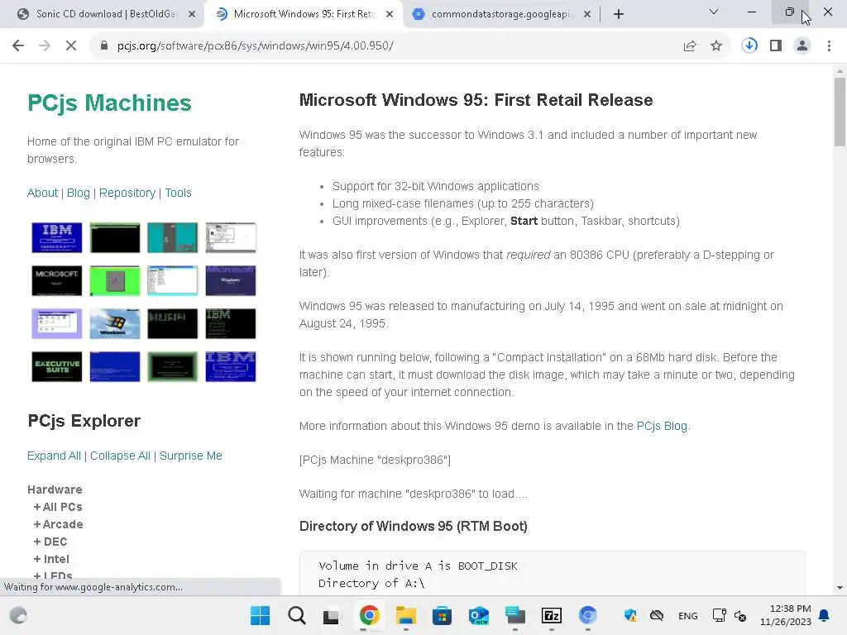847x635 pixels.
Task: Expand the Intel tree node
Action: pos(51,559)
